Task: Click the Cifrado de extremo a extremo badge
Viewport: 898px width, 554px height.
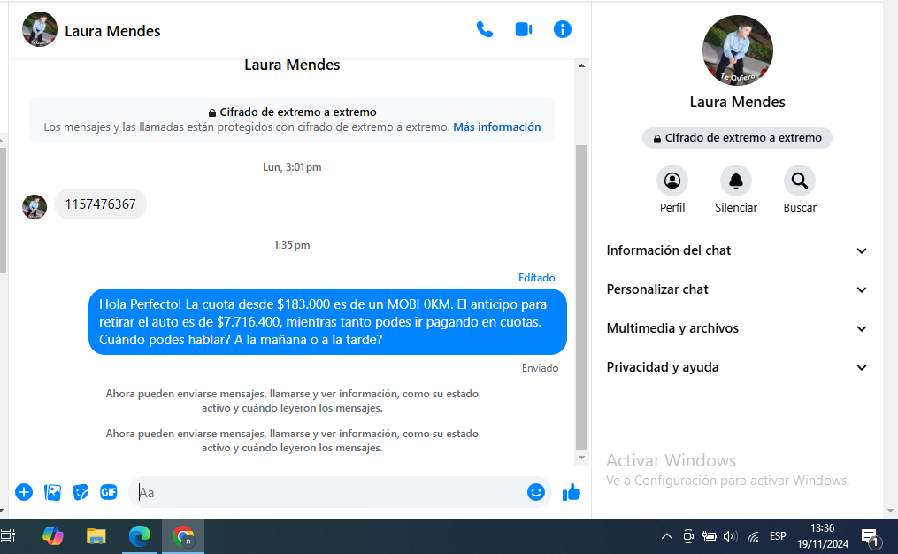Action: point(737,138)
